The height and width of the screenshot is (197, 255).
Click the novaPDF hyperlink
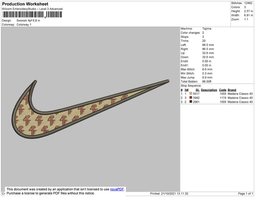pyautogui.click(x=117, y=189)
